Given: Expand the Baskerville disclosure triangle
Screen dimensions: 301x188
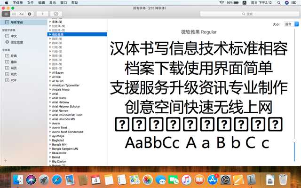Looking at the screenshot, I should 50,153.
